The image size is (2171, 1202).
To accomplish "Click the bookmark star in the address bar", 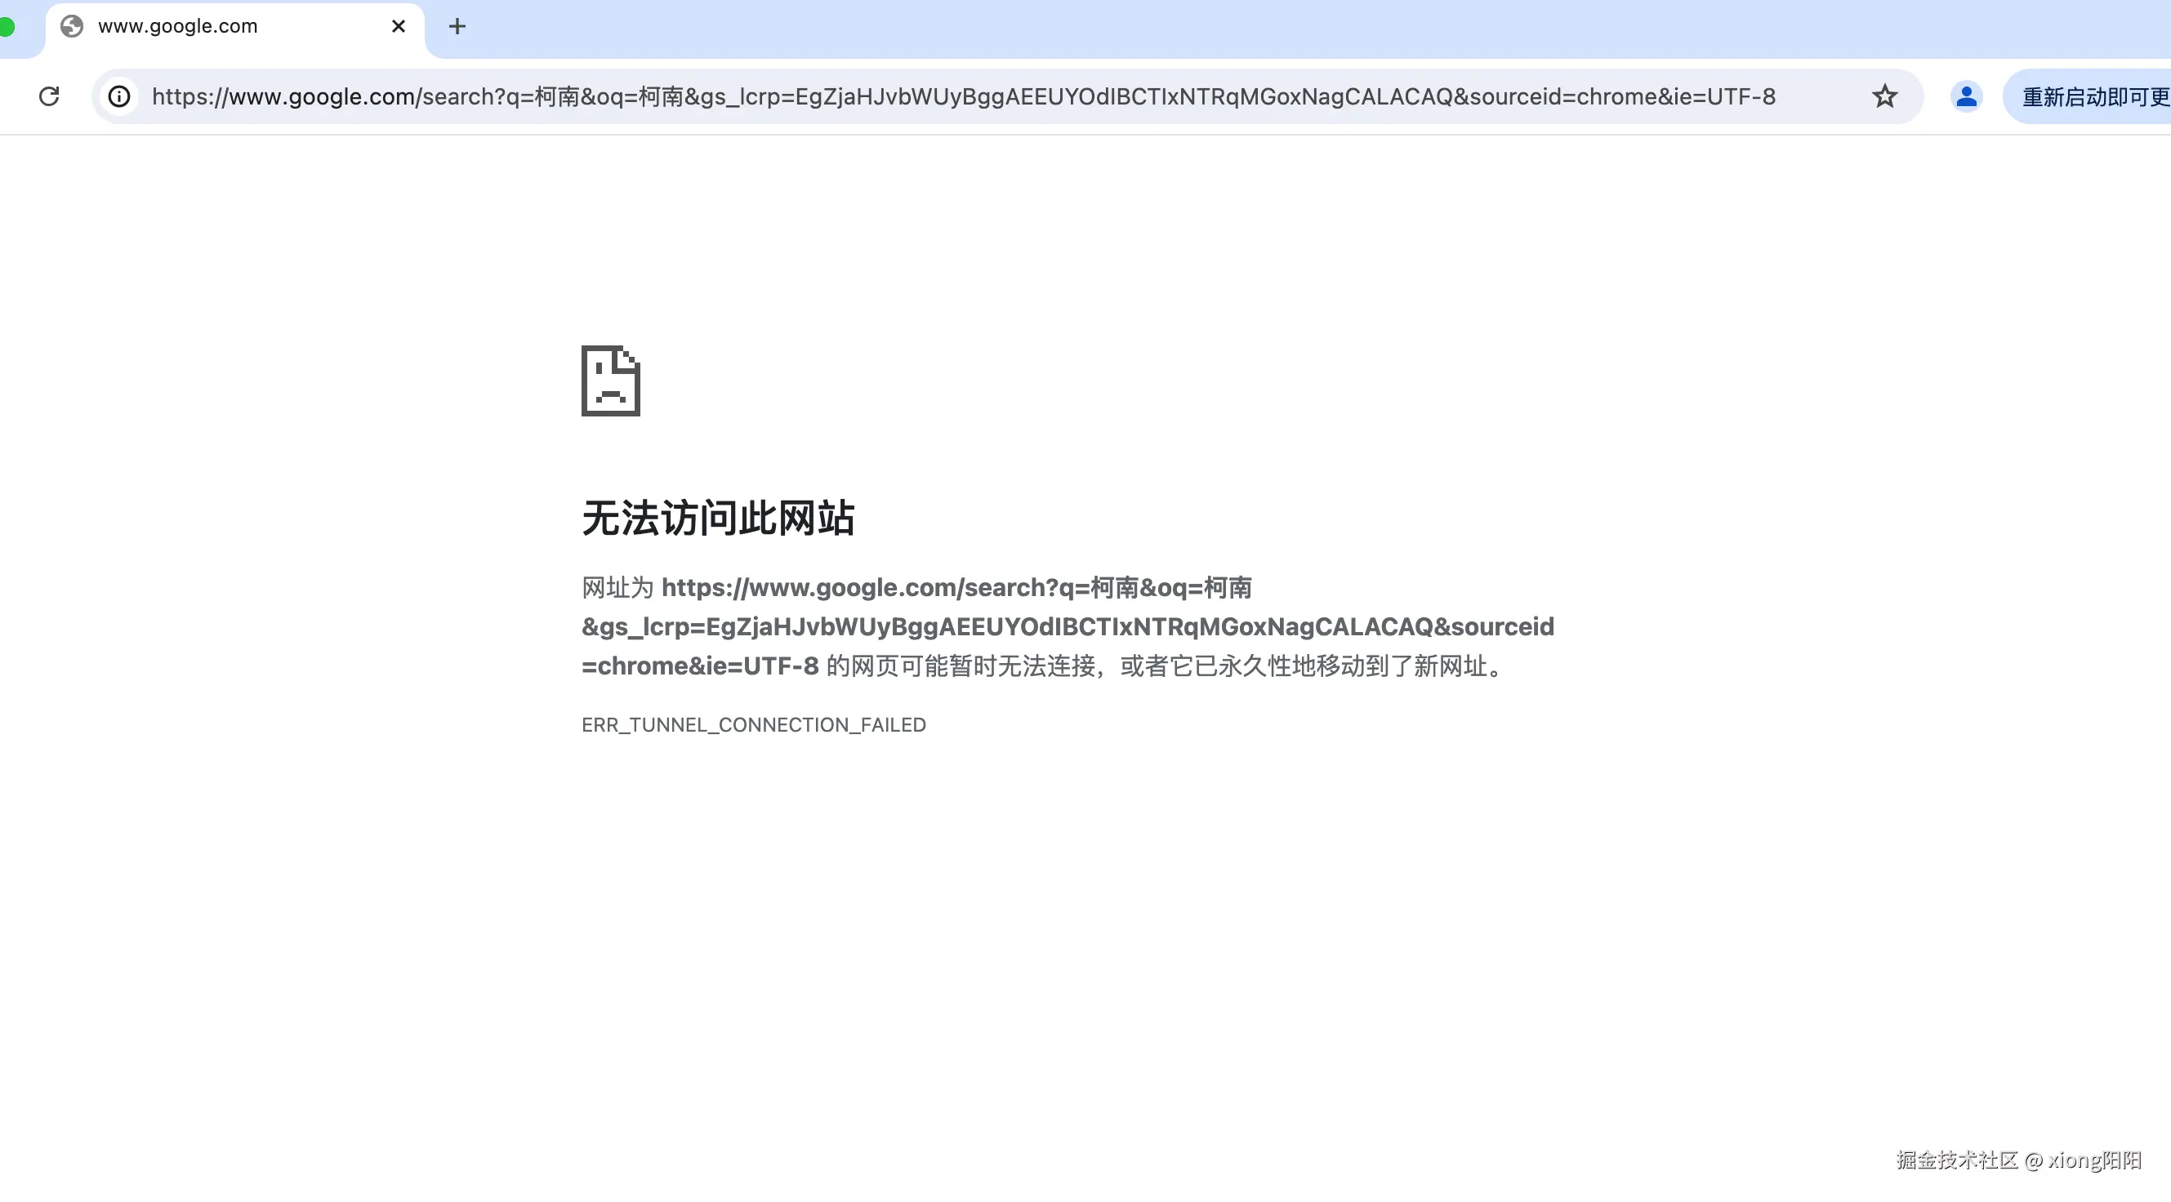I will tap(1885, 96).
